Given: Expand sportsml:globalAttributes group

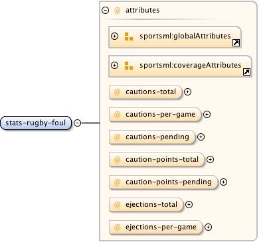Looking at the screenshot, I should (x=114, y=36).
